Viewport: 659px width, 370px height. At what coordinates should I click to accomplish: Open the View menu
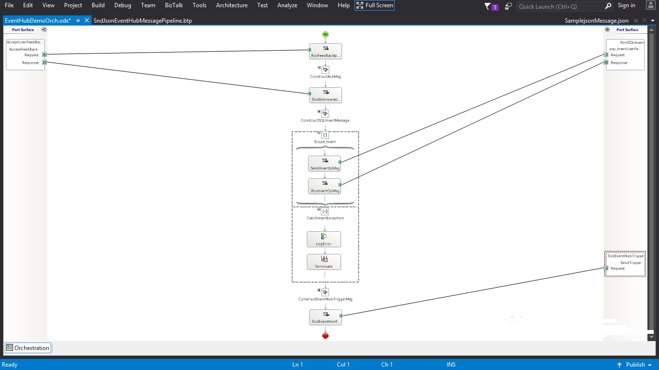[49, 5]
